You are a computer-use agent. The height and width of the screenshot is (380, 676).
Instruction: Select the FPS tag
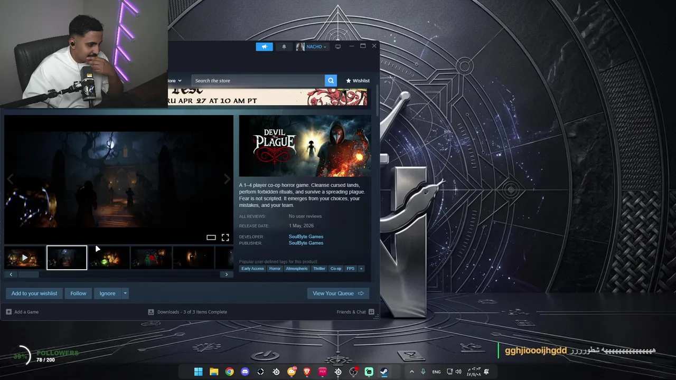(x=351, y=269)
